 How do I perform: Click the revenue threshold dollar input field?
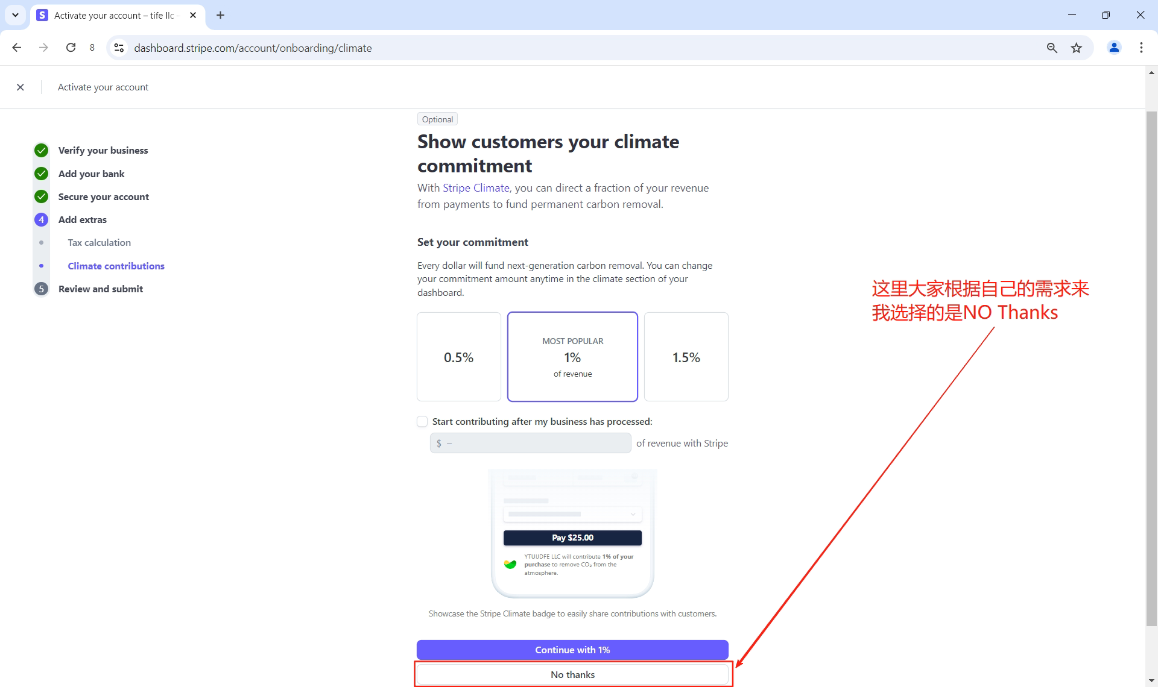tap(531, 443)
